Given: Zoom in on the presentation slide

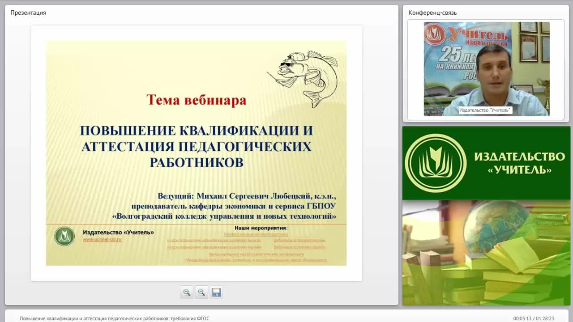Looking at the screenshot, I should [187, 292].
